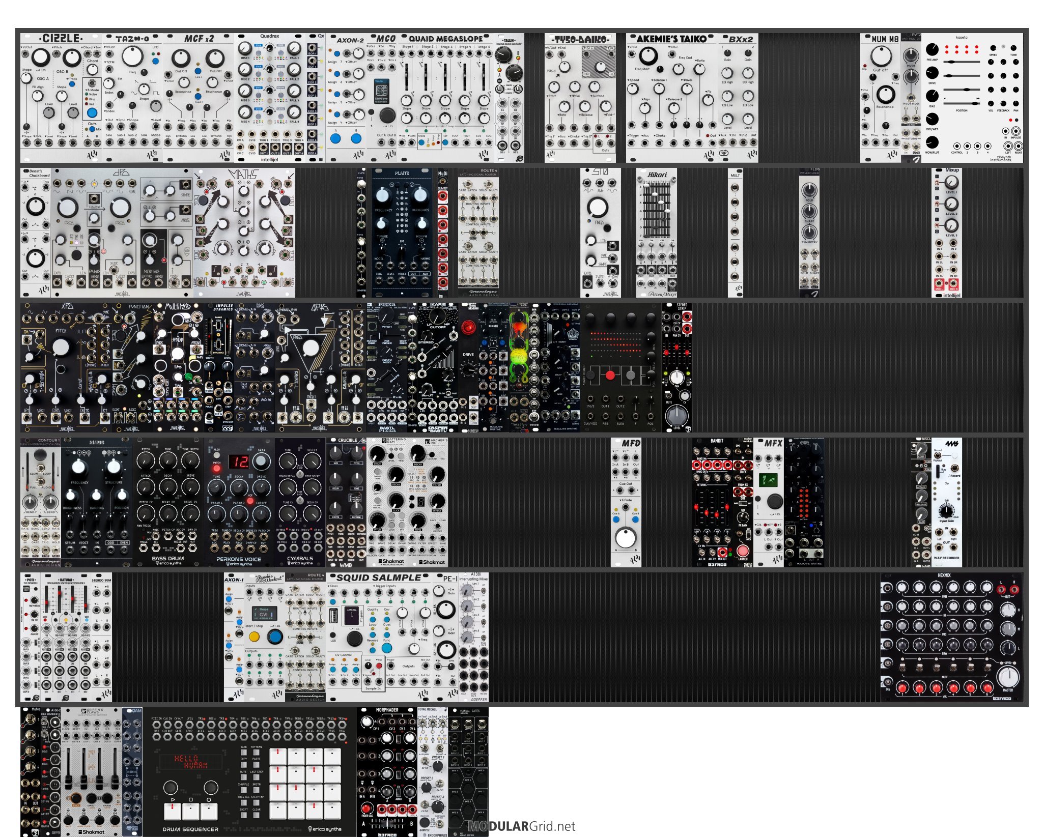This screenshot has height=837, width=1044.
Task: Click the MASTER knob on Hexmix
Action: click(1008, 676)
